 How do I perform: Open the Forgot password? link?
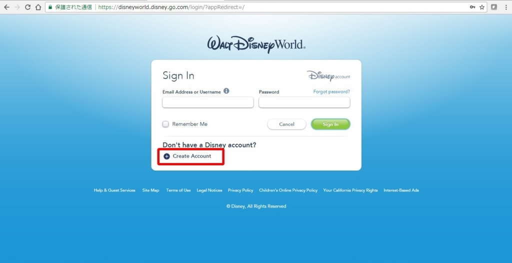pos(331,92)
